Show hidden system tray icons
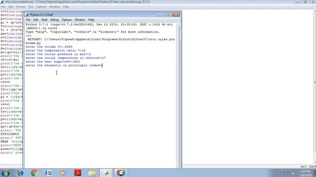This screenshot has width=316, height=177. coord(276,174)
